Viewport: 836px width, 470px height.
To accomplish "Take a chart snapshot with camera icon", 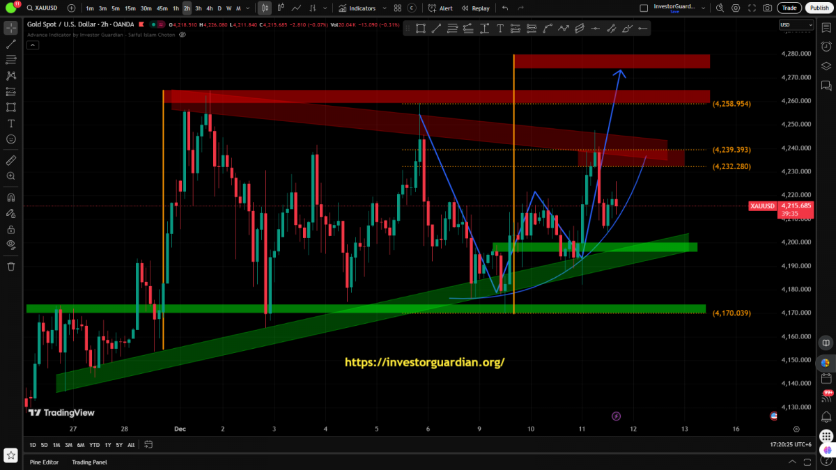I will 767,8.
